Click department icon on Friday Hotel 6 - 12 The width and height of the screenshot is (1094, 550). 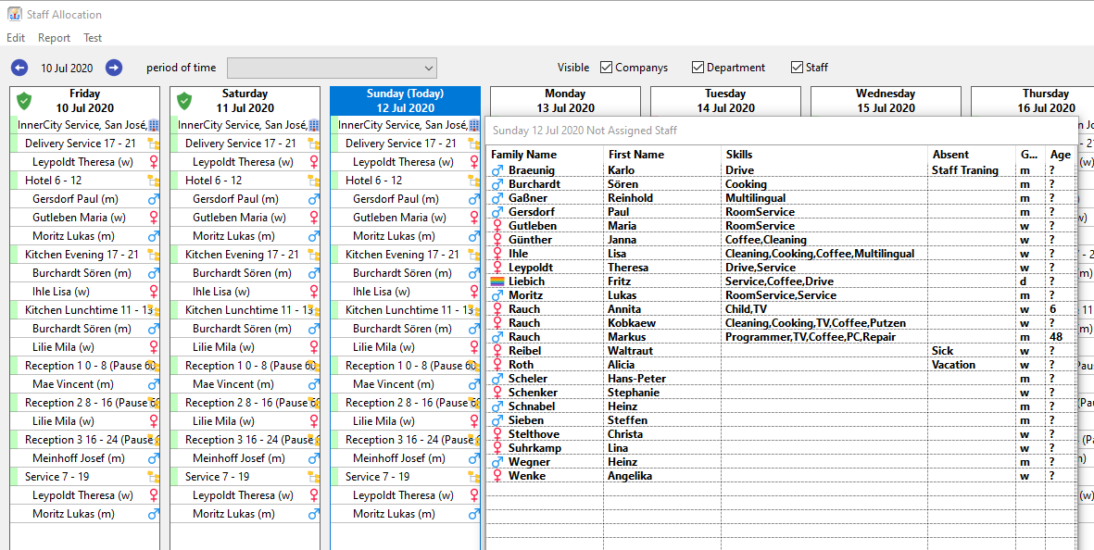coord(154,181)
